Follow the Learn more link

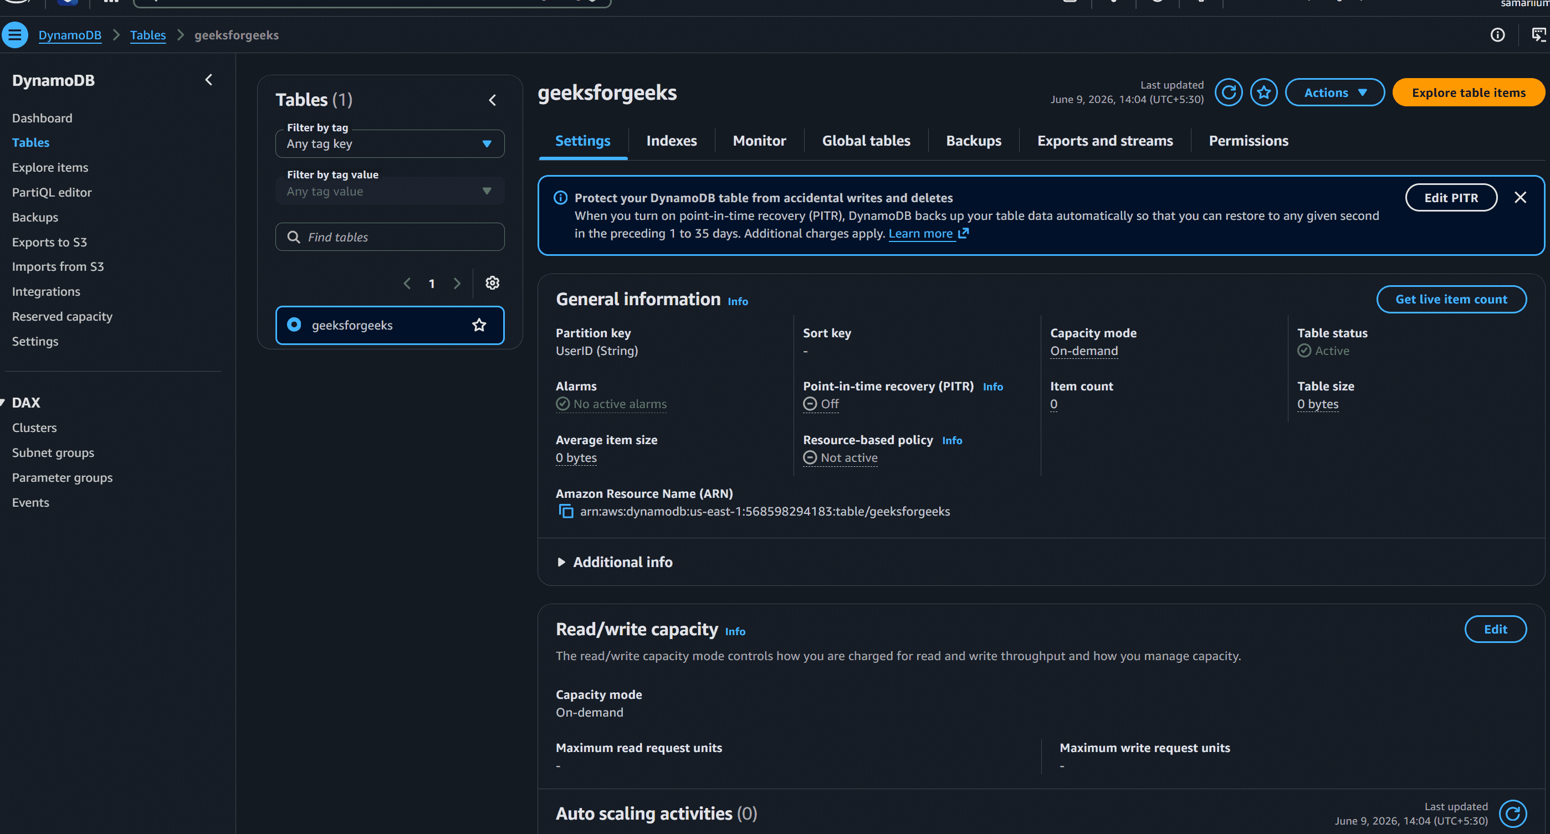point(920,233)
